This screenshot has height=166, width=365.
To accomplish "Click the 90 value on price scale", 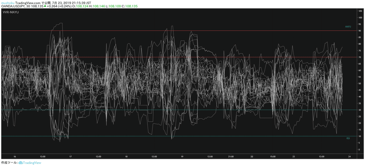I will [360, 30].
